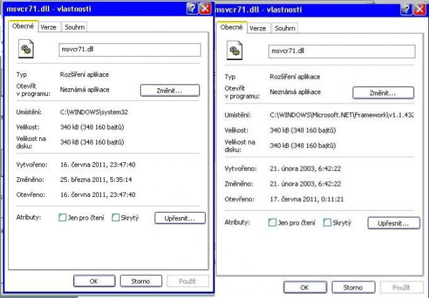Click the Změnit... button in left window
Screen dimensions: 429x298
(170, 90)
